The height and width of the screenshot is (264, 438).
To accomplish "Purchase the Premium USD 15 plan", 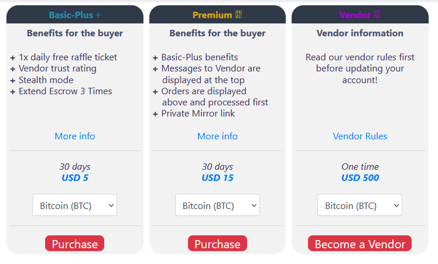I will (x=217, y=244).
